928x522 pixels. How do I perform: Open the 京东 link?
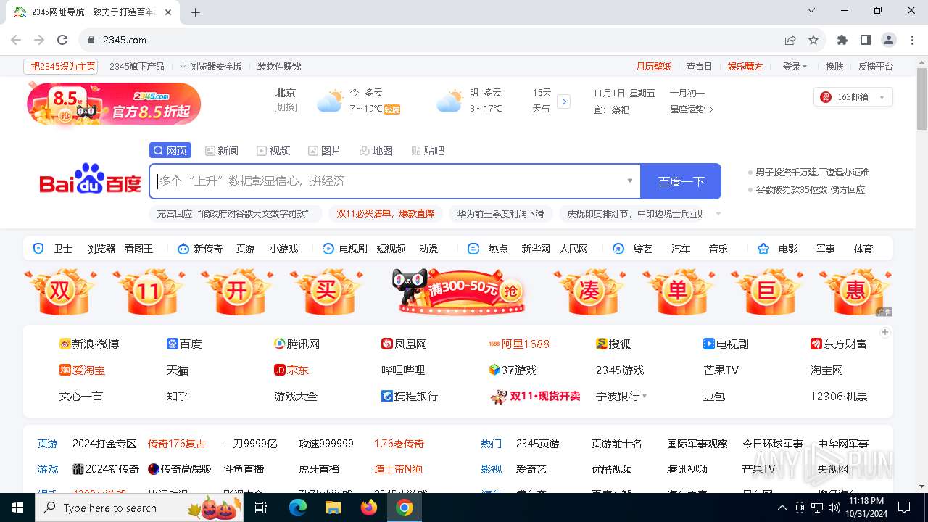(x=291, y=370)
